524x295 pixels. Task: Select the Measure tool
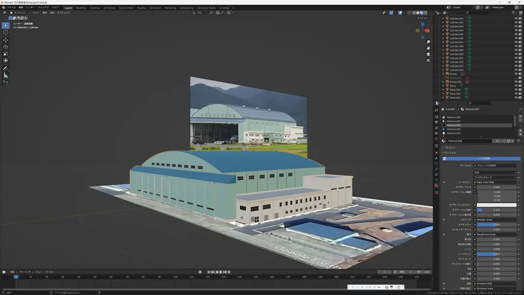pyautogui.click(x=6, y=75)
